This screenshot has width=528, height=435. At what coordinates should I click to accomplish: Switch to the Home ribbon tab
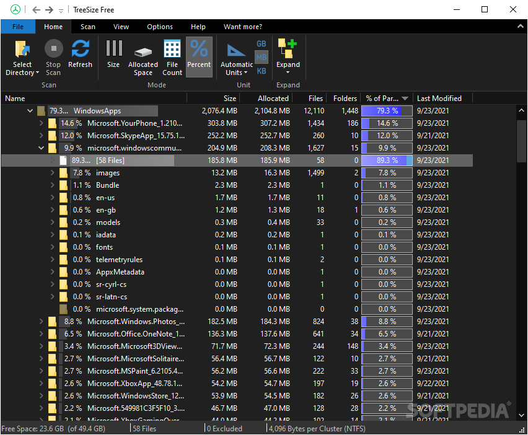click(53, 27)
